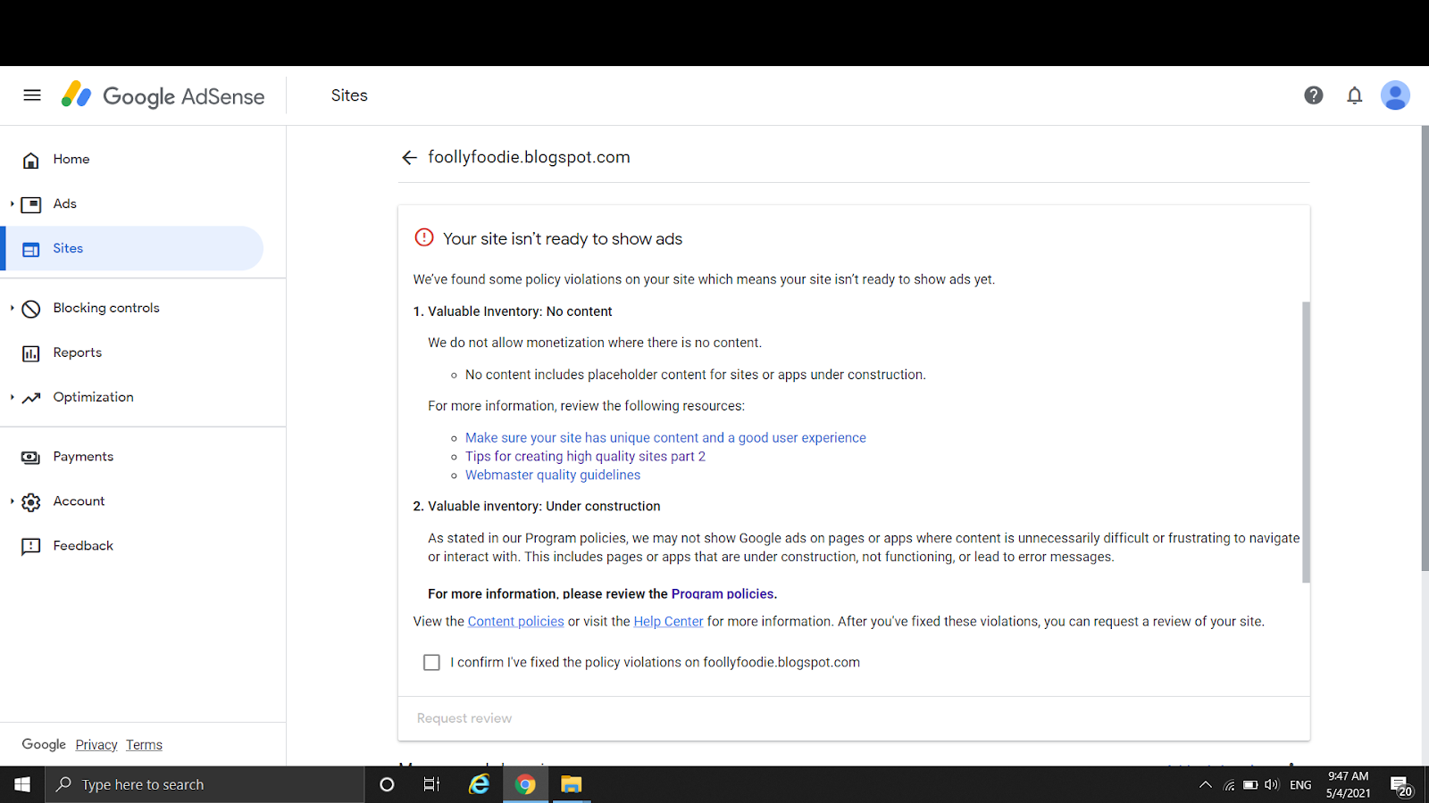The height and width of the screenshot is (803, 1429).
Task: Click the volume speaker tray icon
Action: [x=1272, y=785]
